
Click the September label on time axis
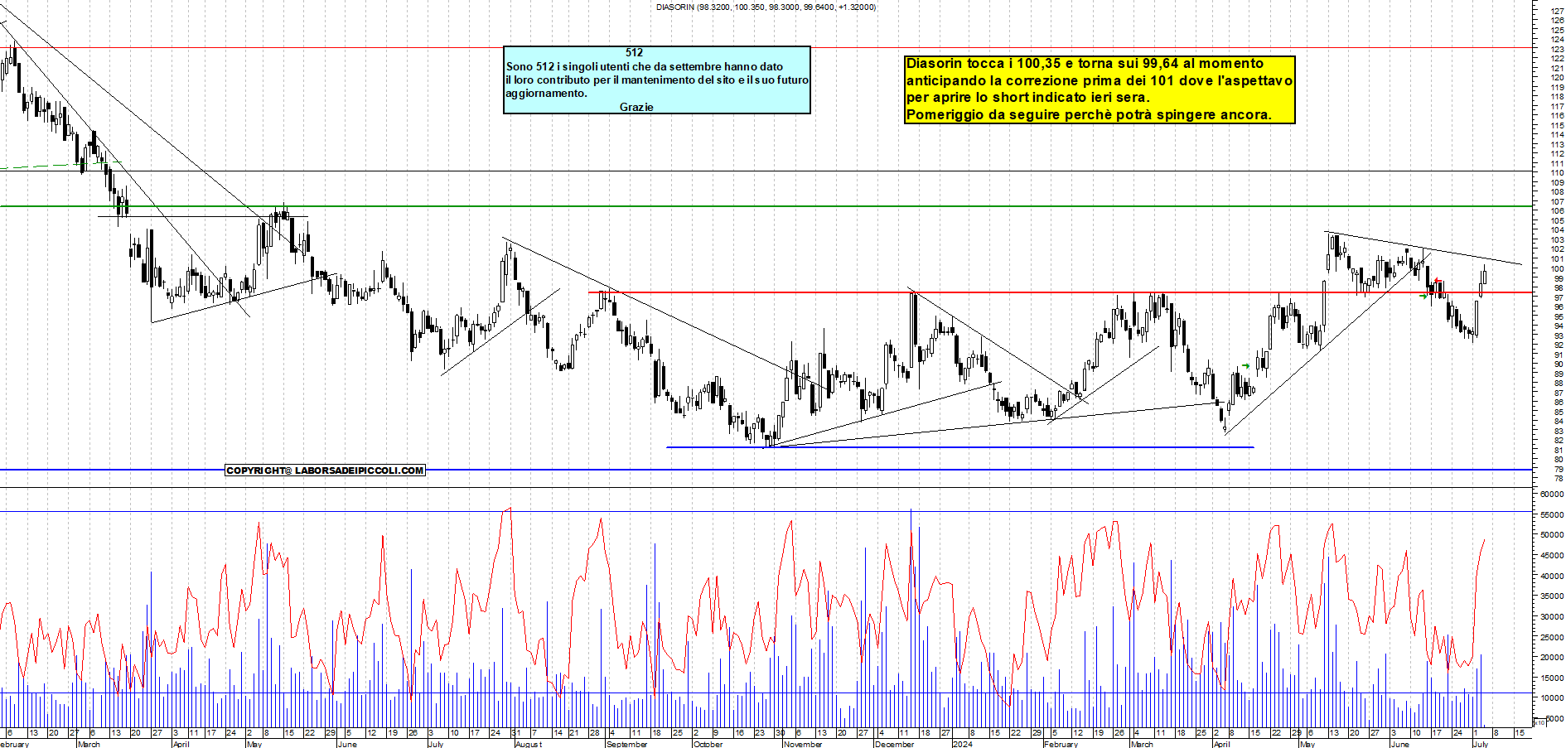coord(626,744)
